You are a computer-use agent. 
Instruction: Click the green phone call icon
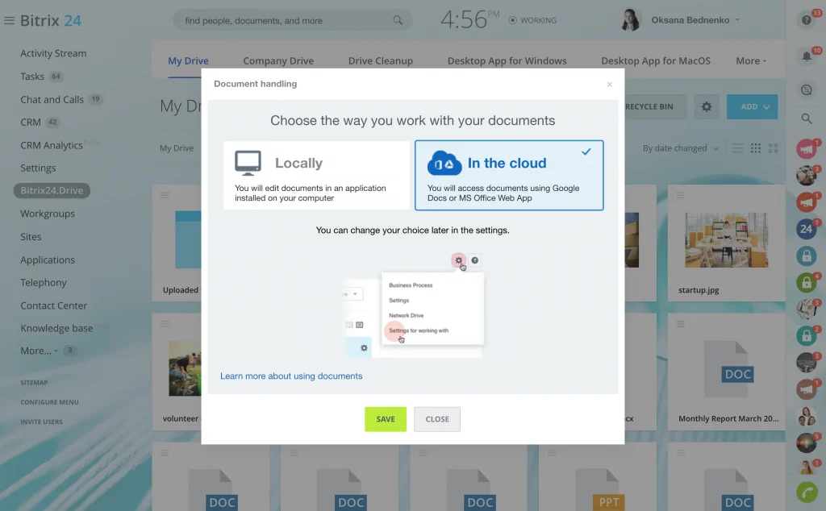806,492
